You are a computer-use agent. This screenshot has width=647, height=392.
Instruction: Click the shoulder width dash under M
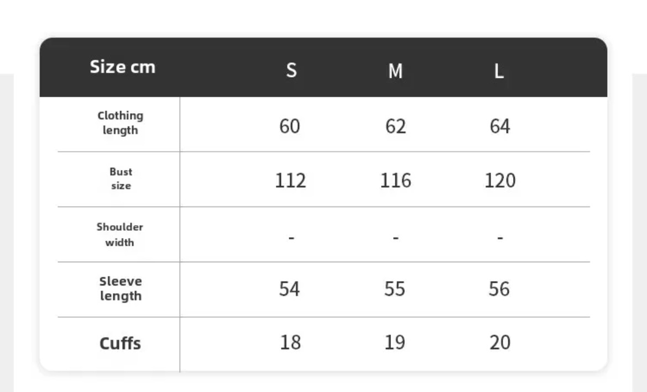pos(395,238)
